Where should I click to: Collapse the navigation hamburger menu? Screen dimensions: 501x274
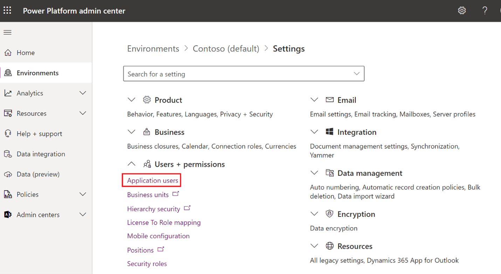(x=7, y=32)
